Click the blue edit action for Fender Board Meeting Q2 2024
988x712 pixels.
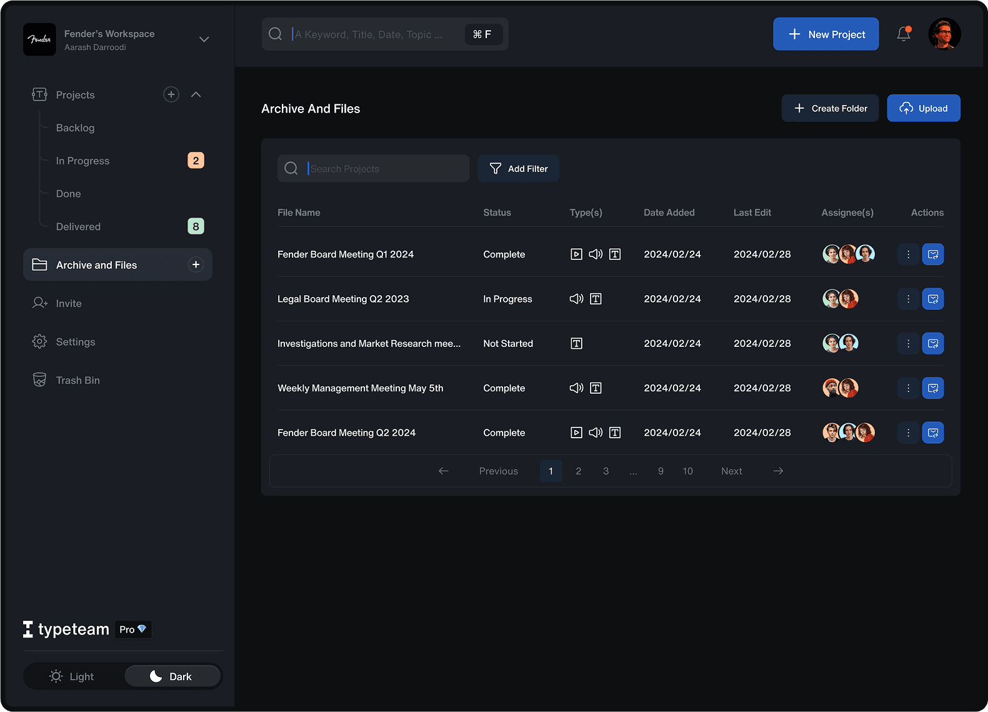tap(933, 433)
